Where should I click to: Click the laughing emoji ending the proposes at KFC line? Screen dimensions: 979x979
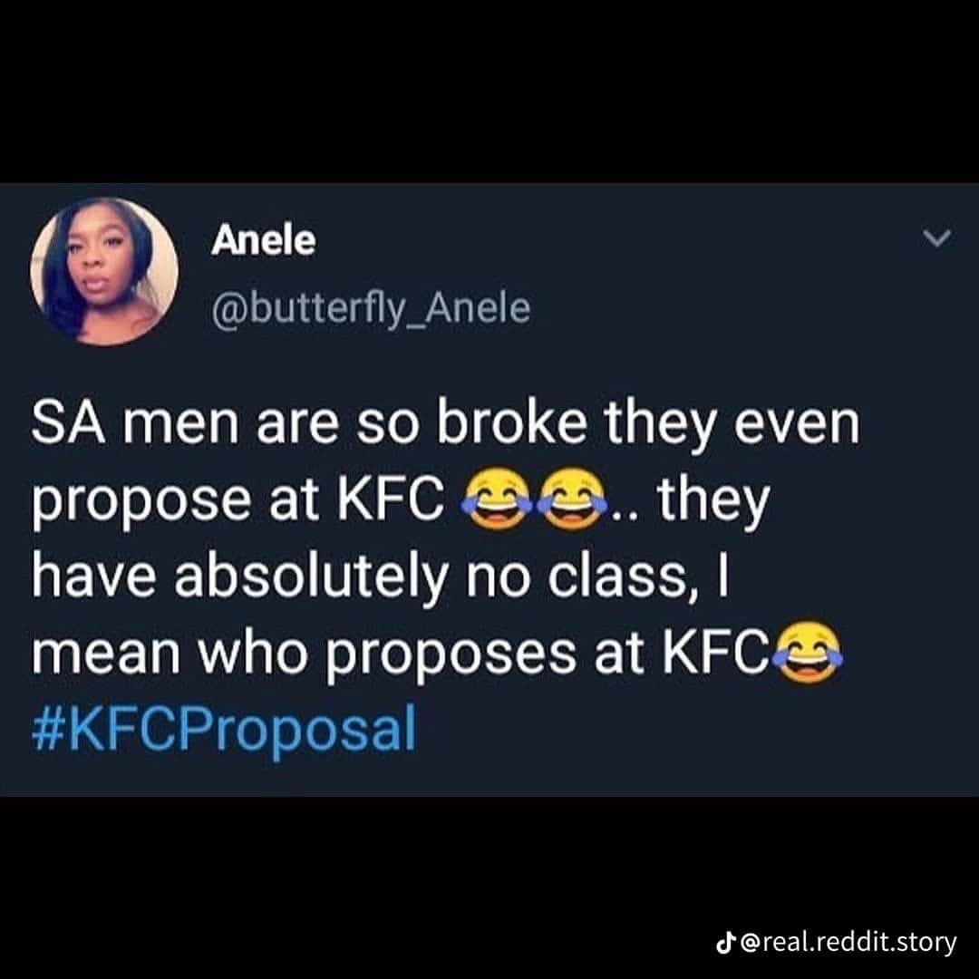(809, 652)
